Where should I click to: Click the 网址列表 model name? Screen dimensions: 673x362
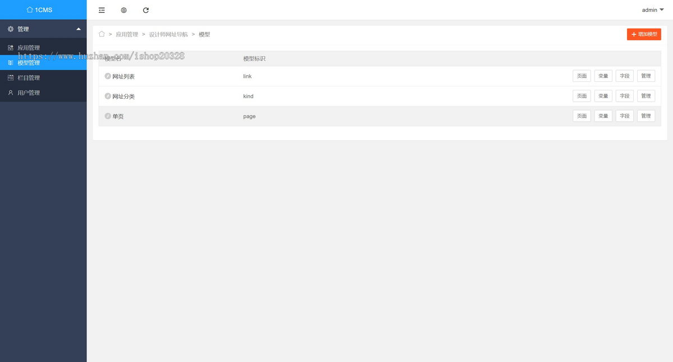coord(123,76)
